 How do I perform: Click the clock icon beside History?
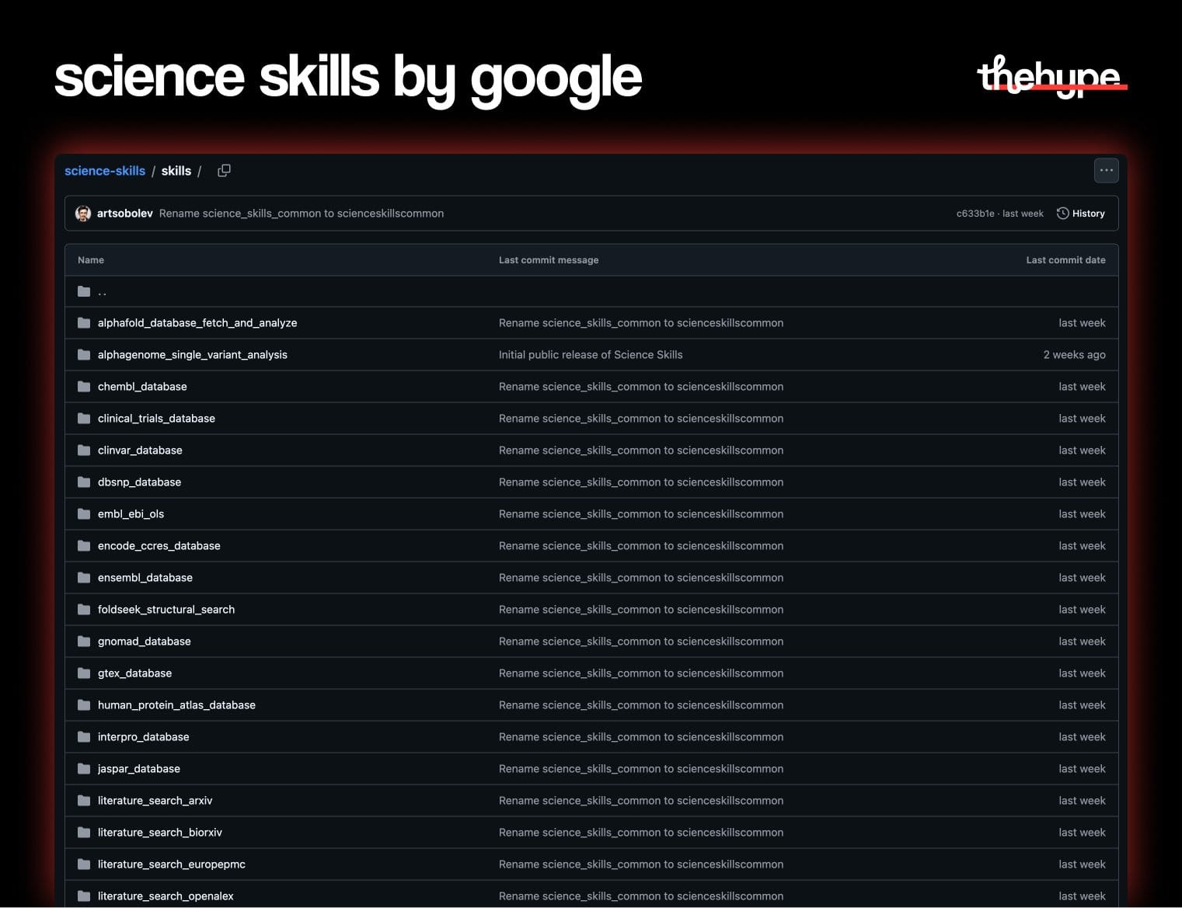pos(1062,214)
